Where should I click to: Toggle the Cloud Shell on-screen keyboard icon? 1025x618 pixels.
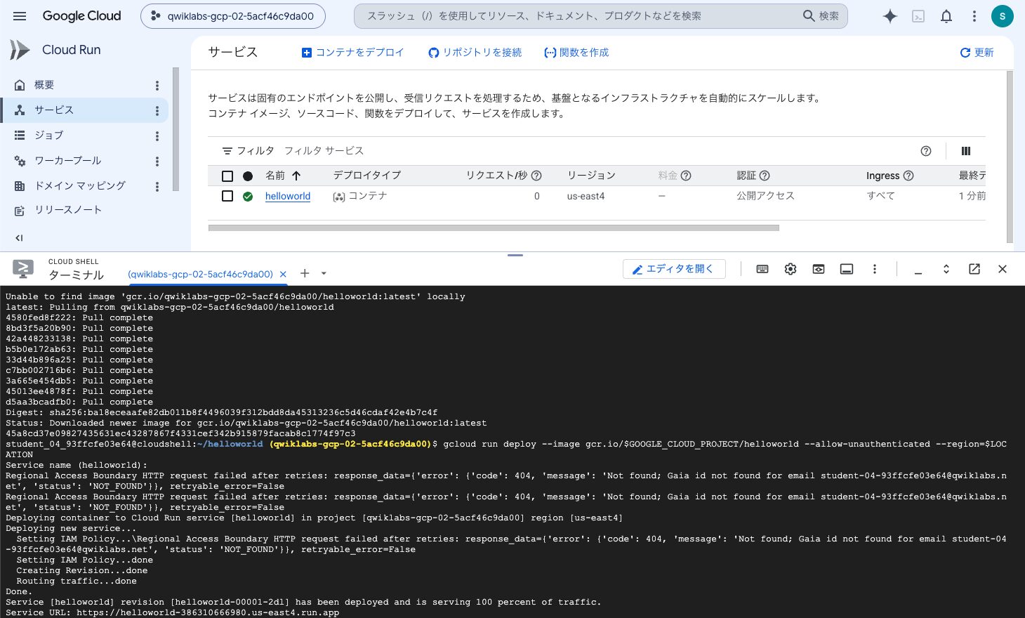[x=762, y=269]
